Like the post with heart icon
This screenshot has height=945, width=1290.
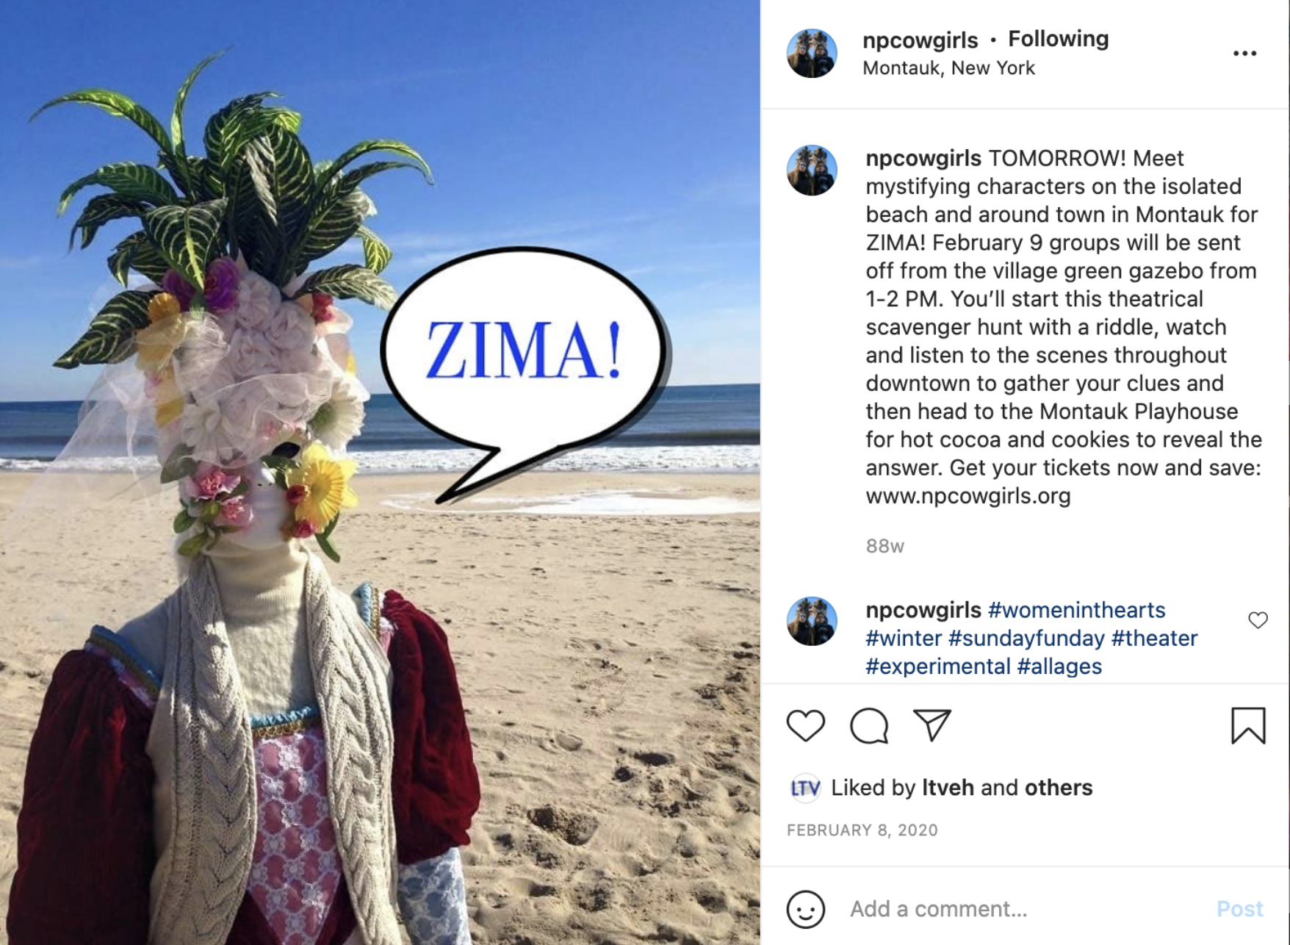pyautogui.click(x=805, y=726)
